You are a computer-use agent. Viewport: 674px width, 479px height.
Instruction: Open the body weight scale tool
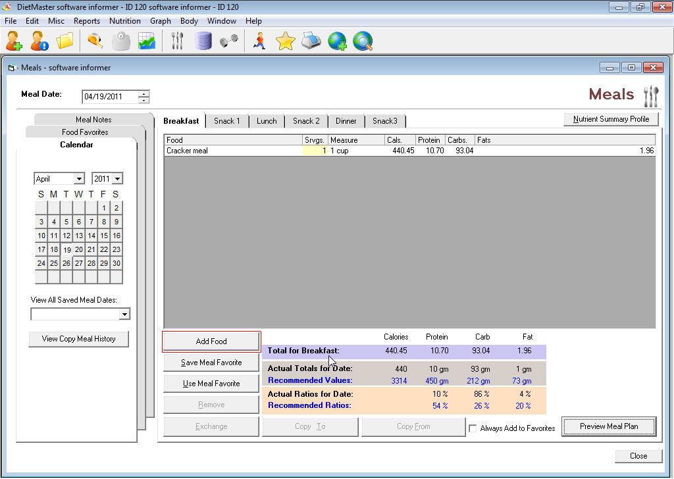point(121,40)
